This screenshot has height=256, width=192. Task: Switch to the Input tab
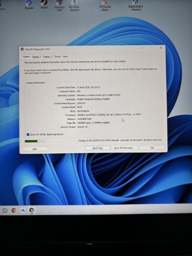point(65,56)
